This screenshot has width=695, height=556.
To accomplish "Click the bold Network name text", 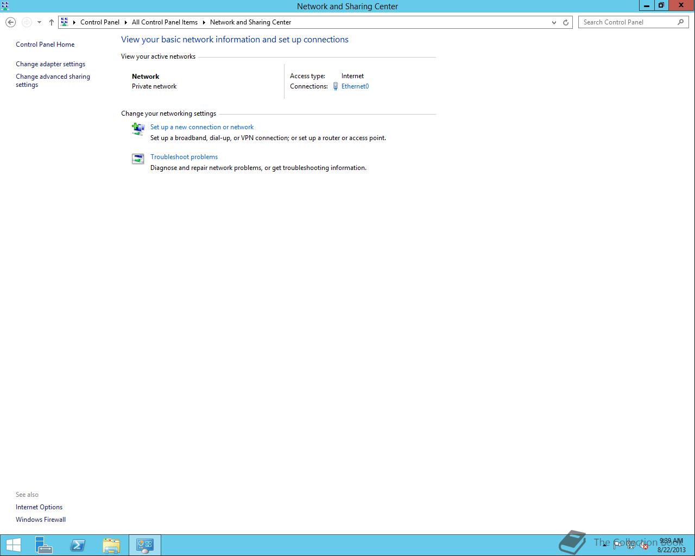I will (146, 77).
